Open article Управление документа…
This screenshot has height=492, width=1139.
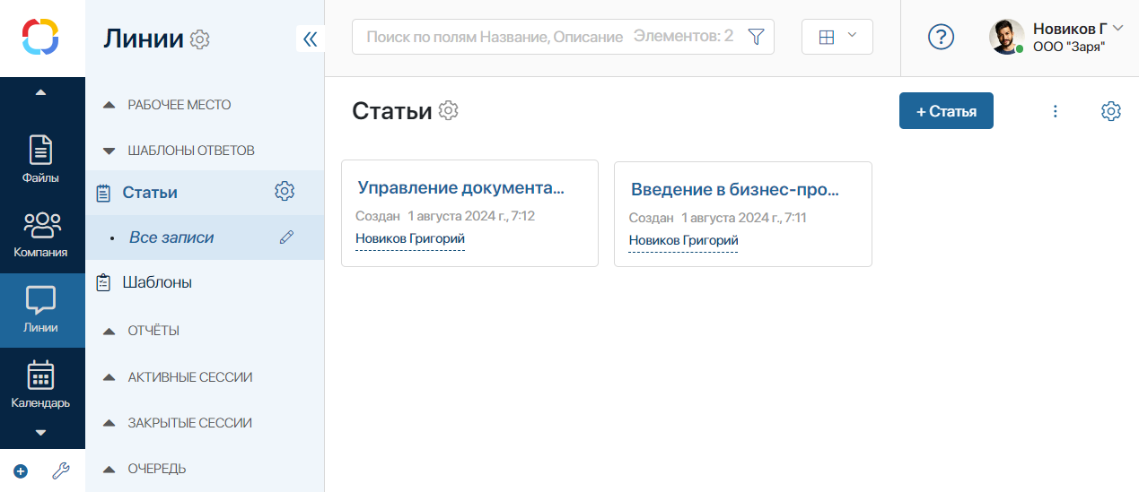click(x=461, y=187)
